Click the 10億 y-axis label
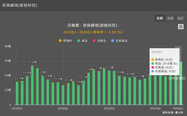This screenshot has width=187, height=116. coord(8,90)
